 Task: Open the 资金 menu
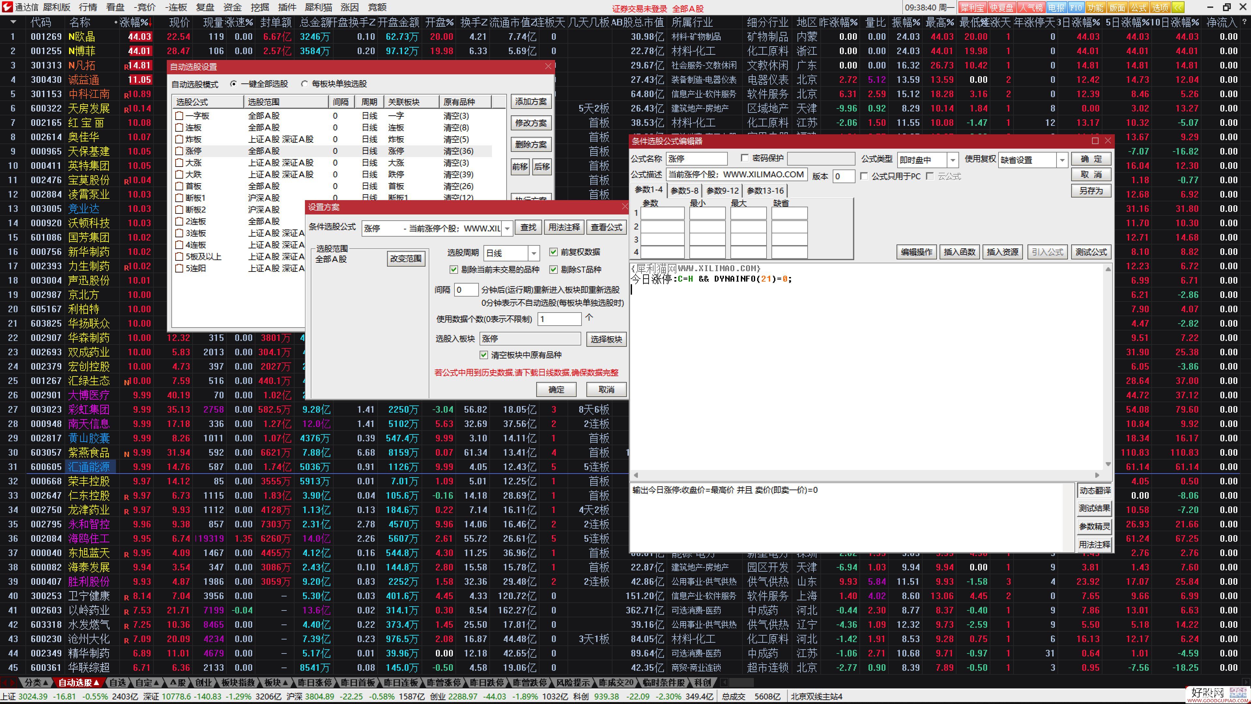233,7
